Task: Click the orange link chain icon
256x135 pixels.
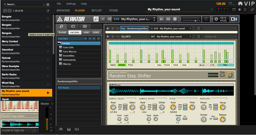Action: (252, 10)
